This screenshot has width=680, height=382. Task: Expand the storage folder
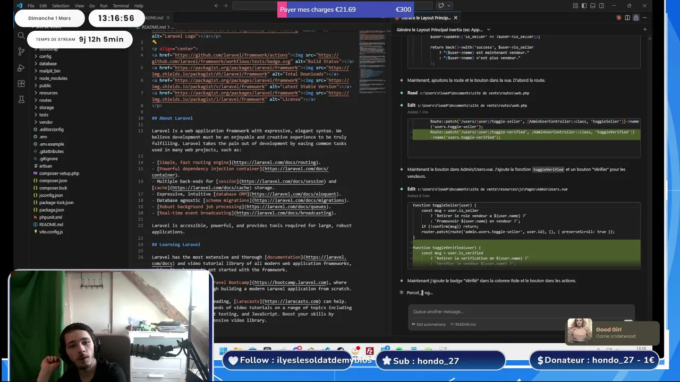(46, 108)
